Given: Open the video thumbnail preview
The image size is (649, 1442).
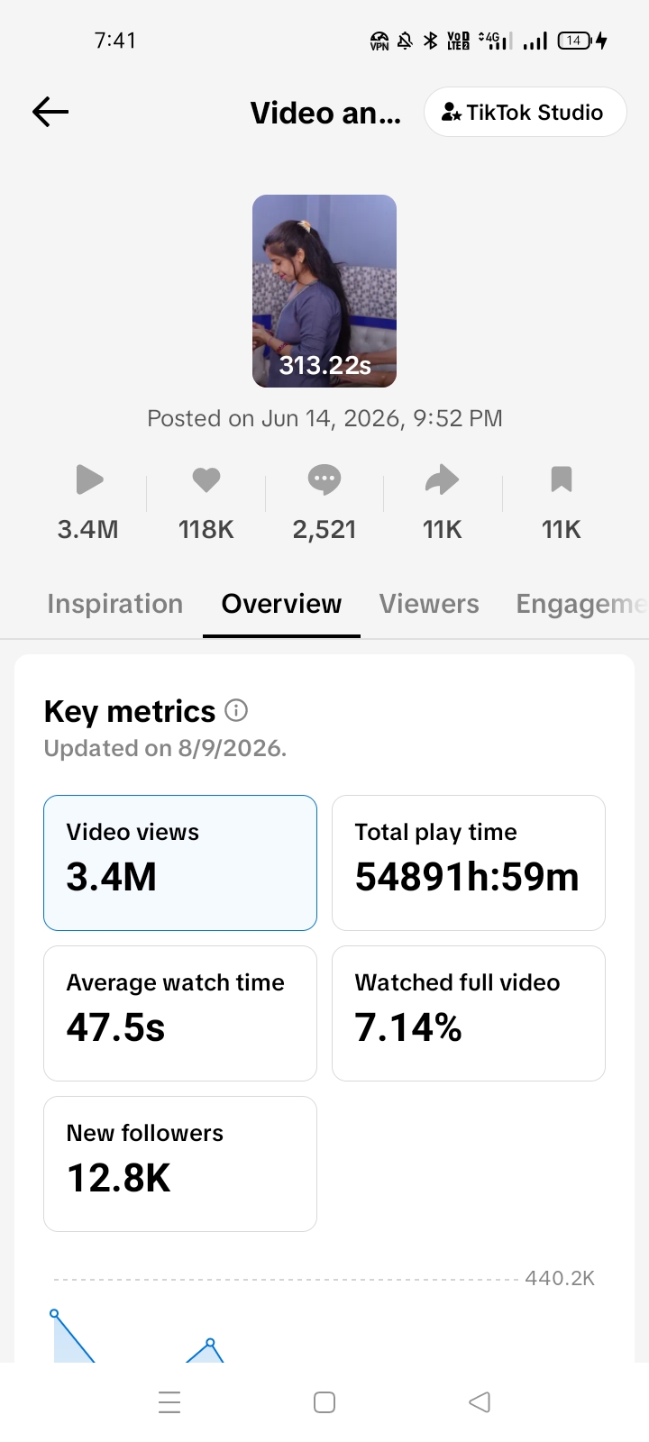Looking at the screenshot, I should (324, 291).
